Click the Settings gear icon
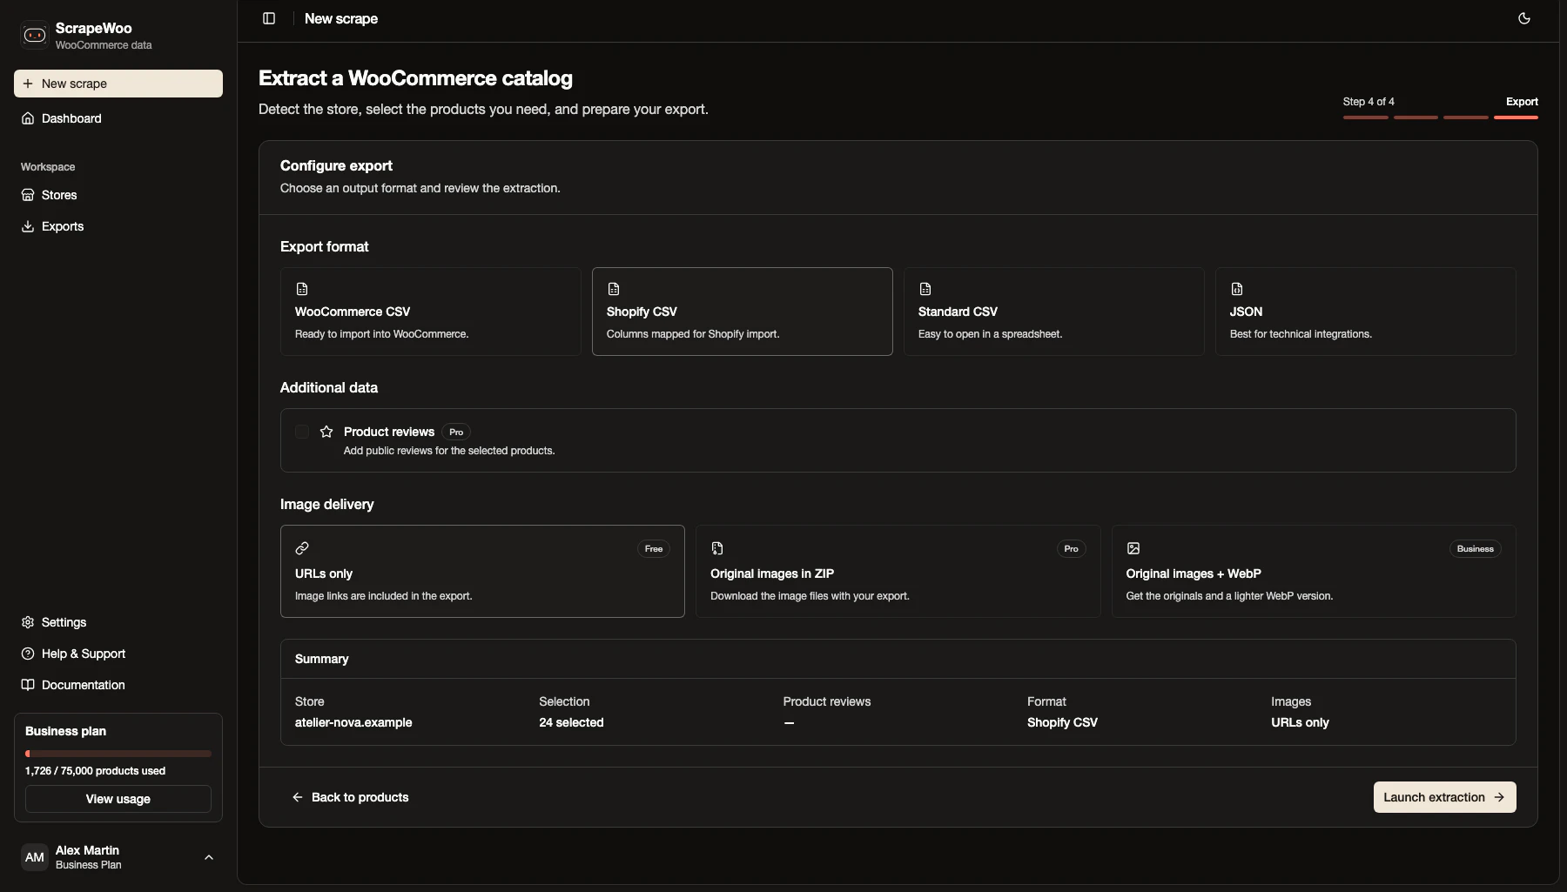 (x=28, y=622)
